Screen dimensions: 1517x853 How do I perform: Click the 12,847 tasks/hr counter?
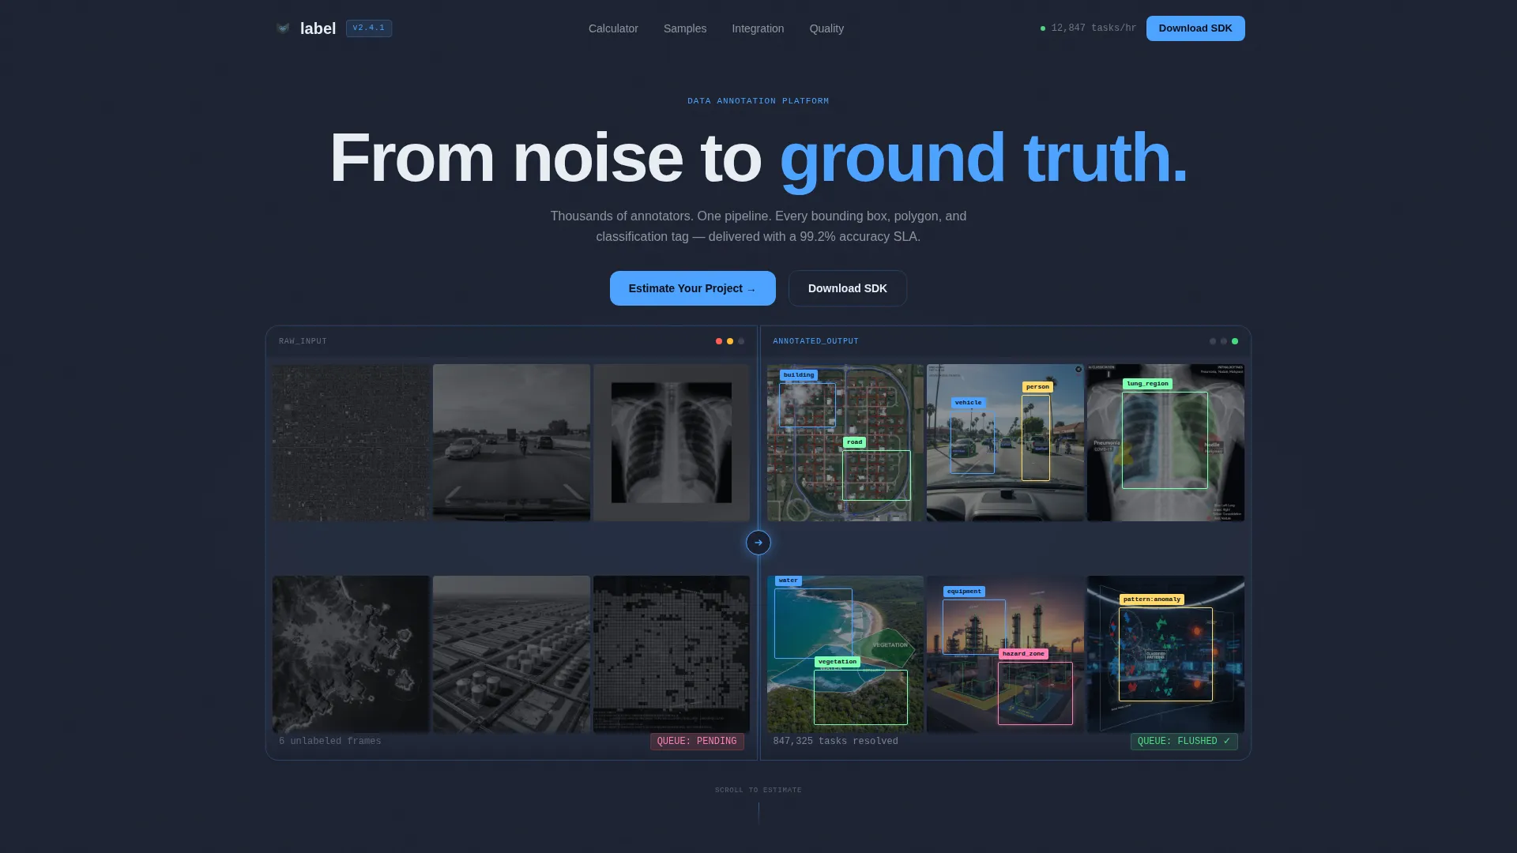[1094, 28]
